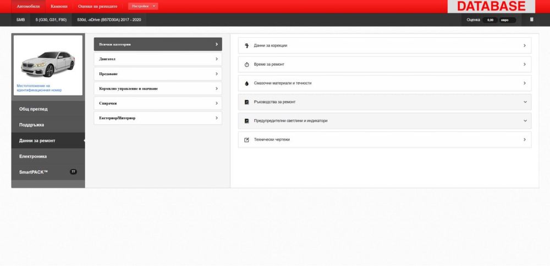Expand Предупредителни светлини и индикатори chevron
550x266 pixels.
pyautogui.click(x=525, y=121)
